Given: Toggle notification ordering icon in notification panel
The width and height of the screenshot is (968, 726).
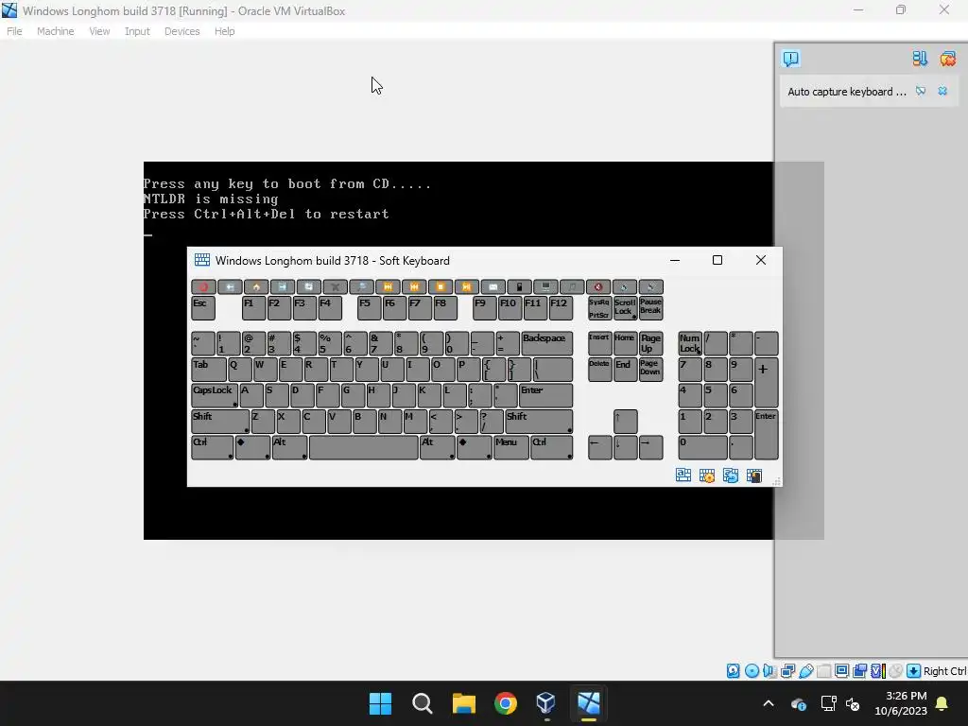Looking at the screenshot, I should pyautogui.click(x=920, y=59).
